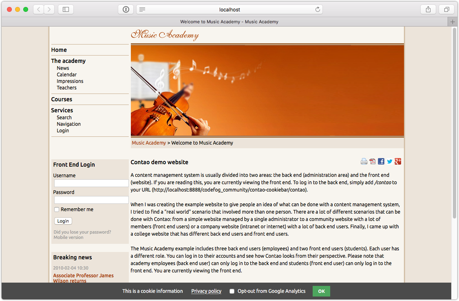Open Home in the navigation
The width and height of the screenshot is (459, 301).
point(59,50)
